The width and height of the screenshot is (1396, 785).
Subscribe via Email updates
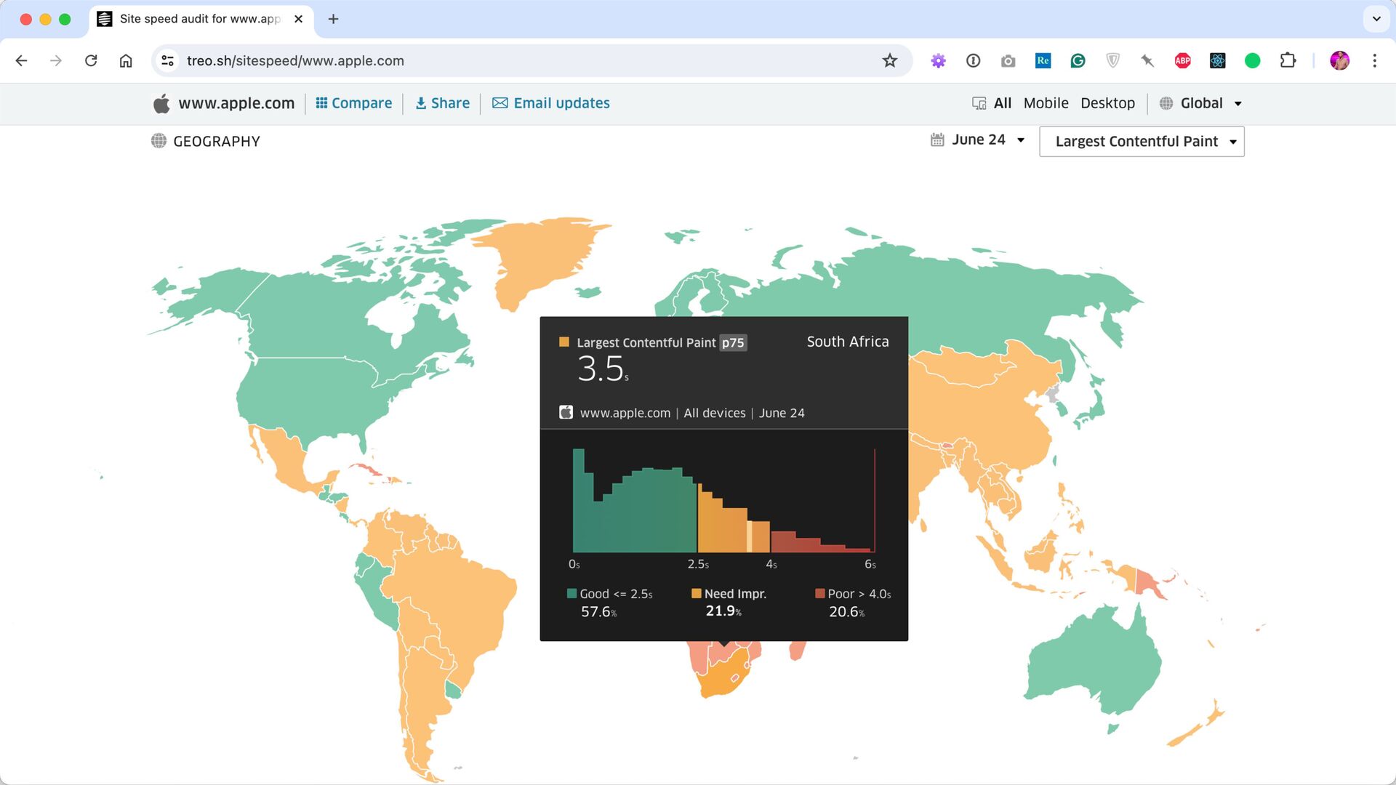coord(551,103)
